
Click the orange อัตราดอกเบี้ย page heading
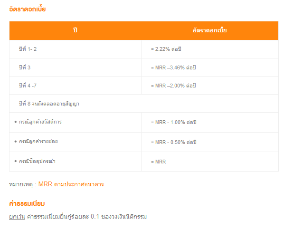coord(27,9)
